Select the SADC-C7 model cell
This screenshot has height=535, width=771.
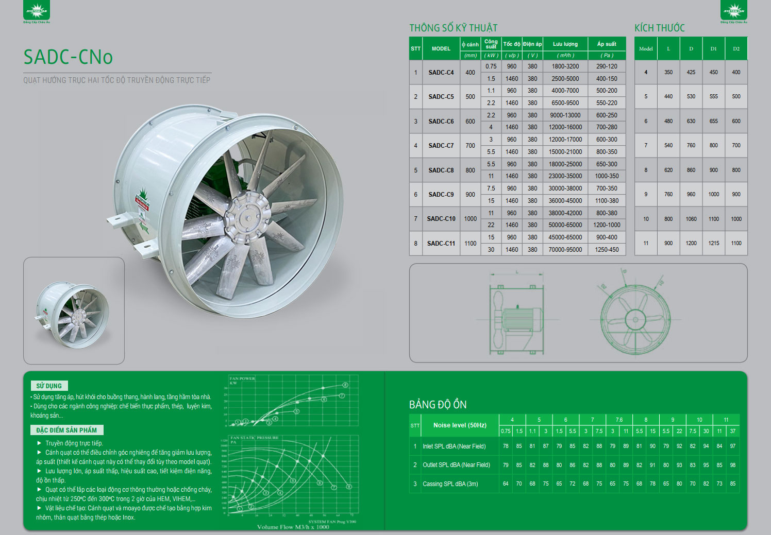coord(441,146)
